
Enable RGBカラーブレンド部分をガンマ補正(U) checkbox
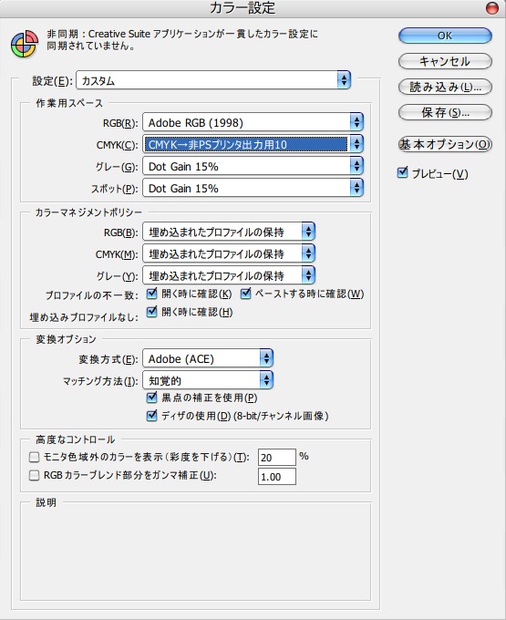tap(35, 475)
